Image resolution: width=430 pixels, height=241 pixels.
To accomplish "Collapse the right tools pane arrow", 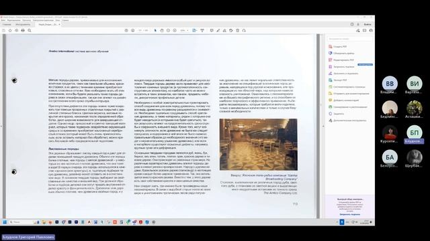I will pyautogui.click(x=323, y=127).
